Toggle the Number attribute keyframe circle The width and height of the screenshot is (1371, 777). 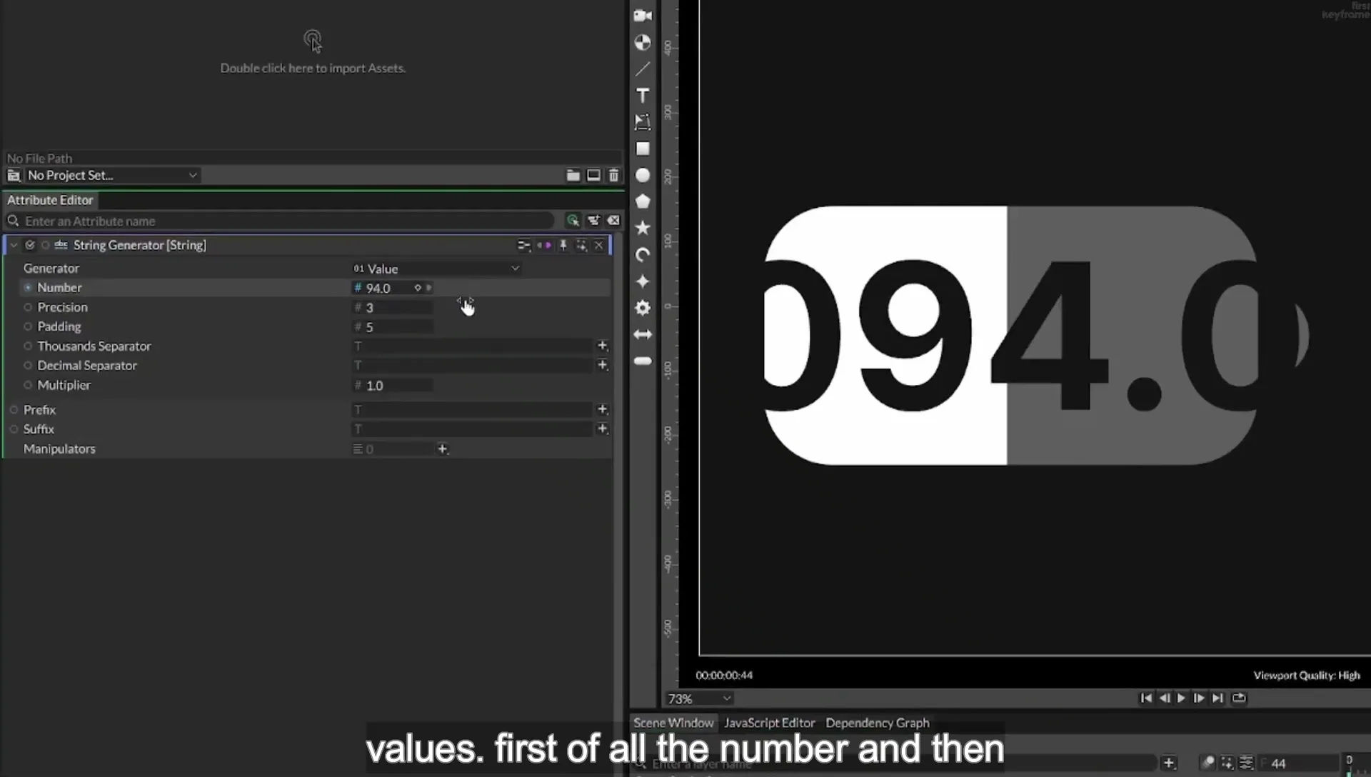pyautogui.click(x=28, y=288)
